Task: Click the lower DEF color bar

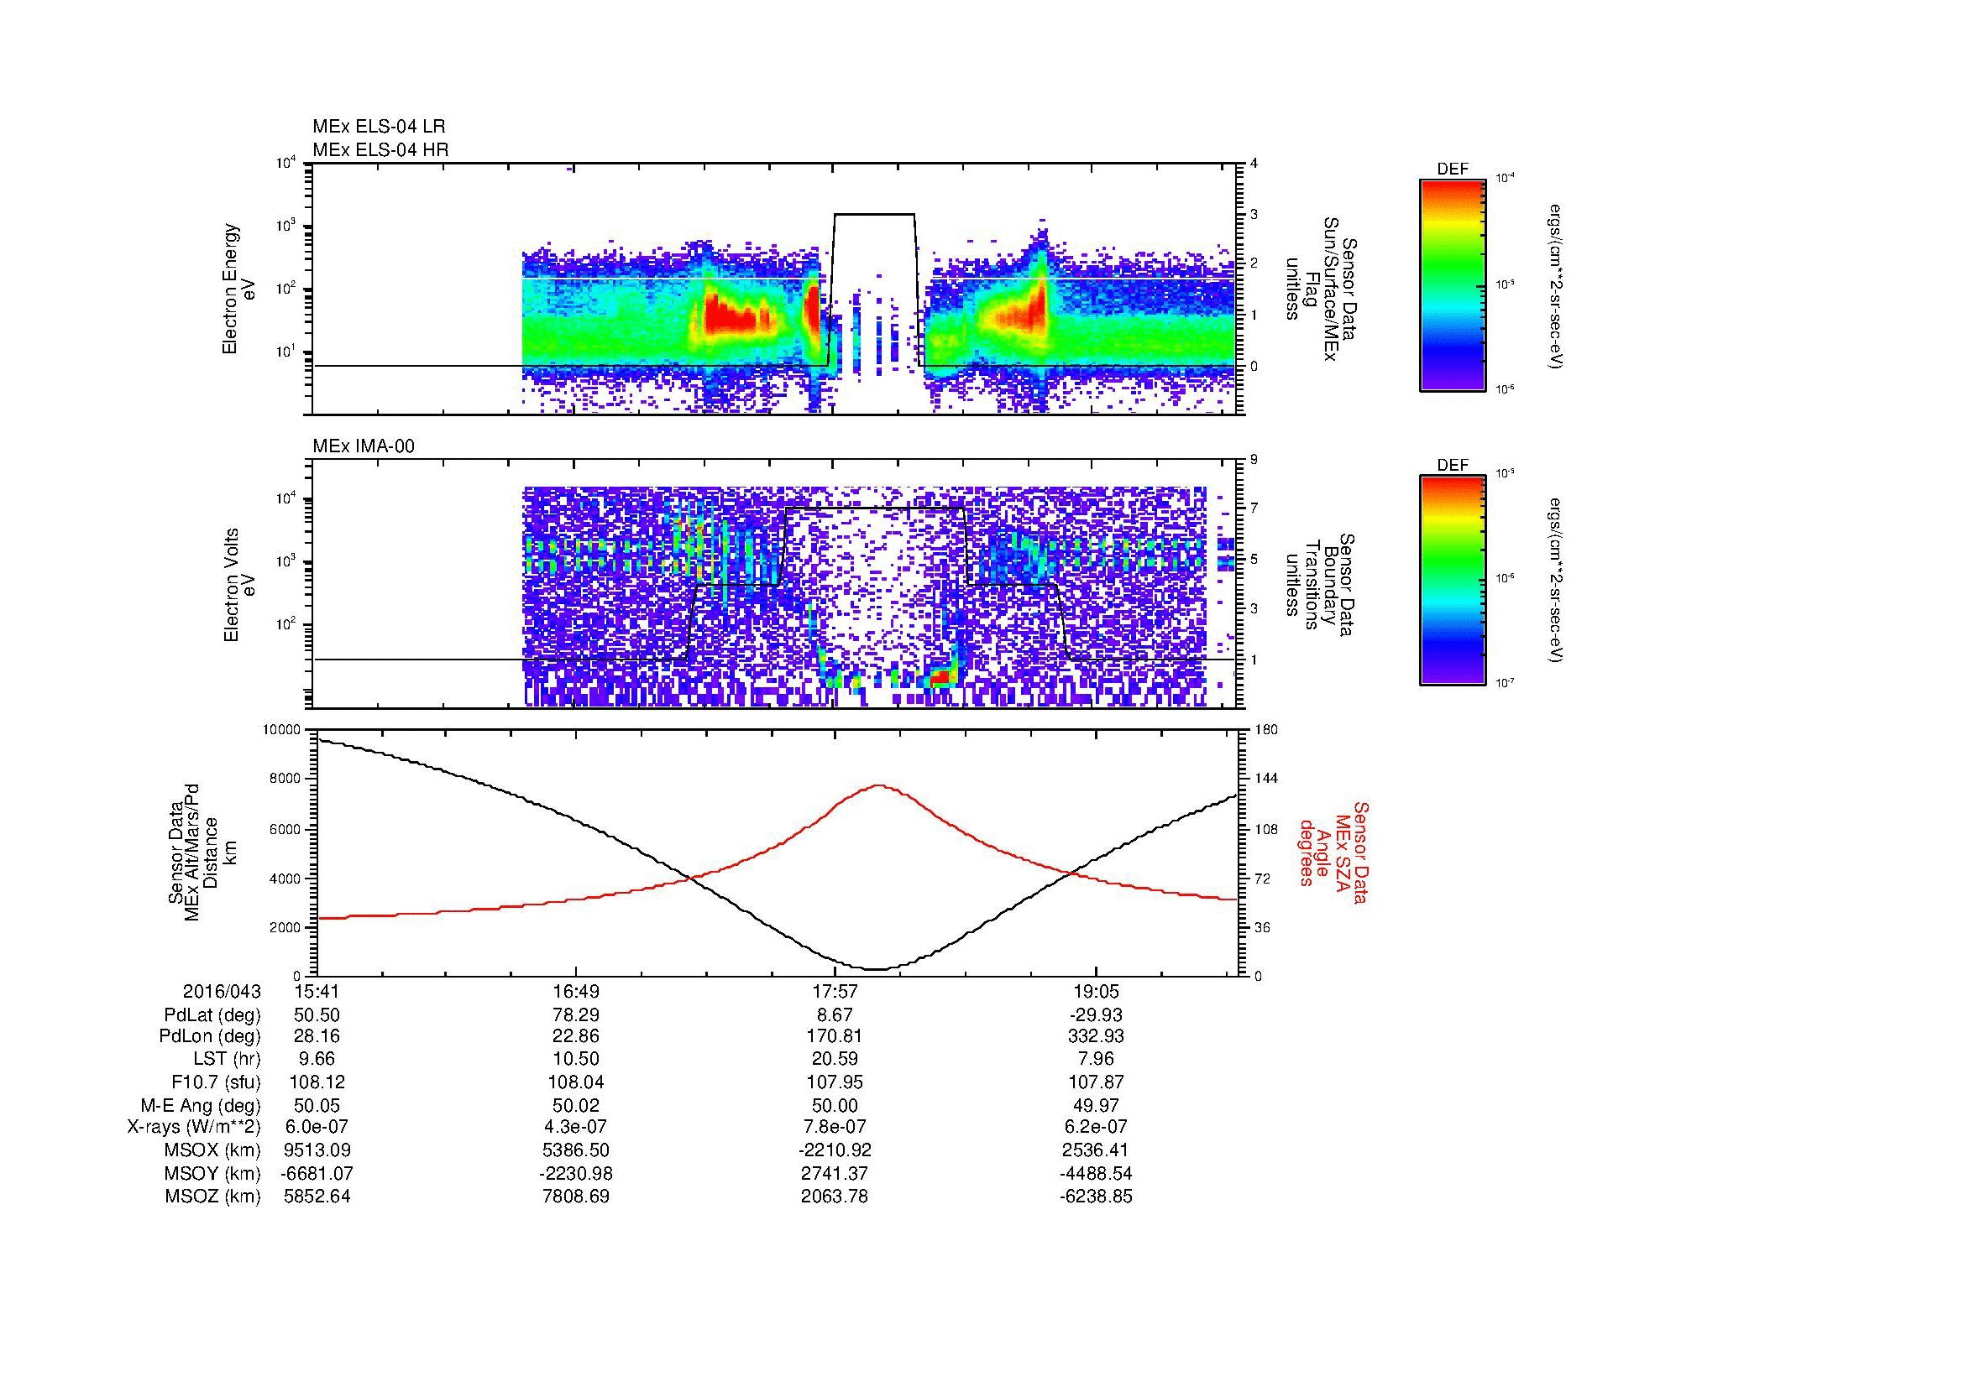Action: 1453,581
